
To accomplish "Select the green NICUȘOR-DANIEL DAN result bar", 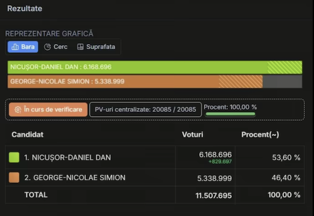I will click(x=137, y=67).
